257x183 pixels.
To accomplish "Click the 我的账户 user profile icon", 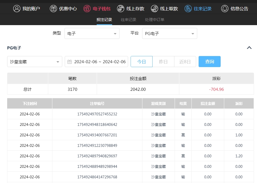I will click(17, 9).
